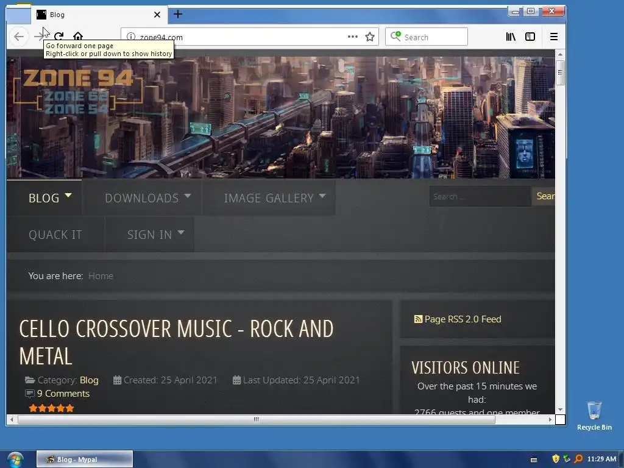Open the QUACK IT menu item

pos(55,235)
